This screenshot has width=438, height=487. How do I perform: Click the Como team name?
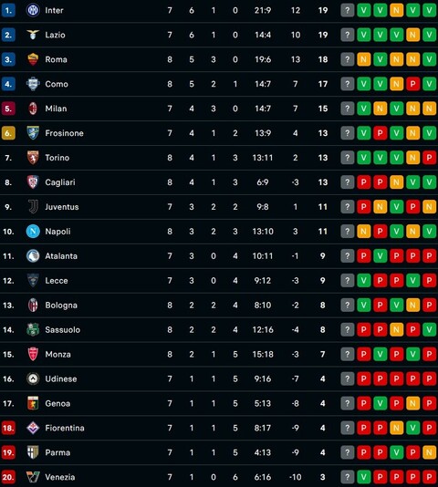(x=57, y=84)
